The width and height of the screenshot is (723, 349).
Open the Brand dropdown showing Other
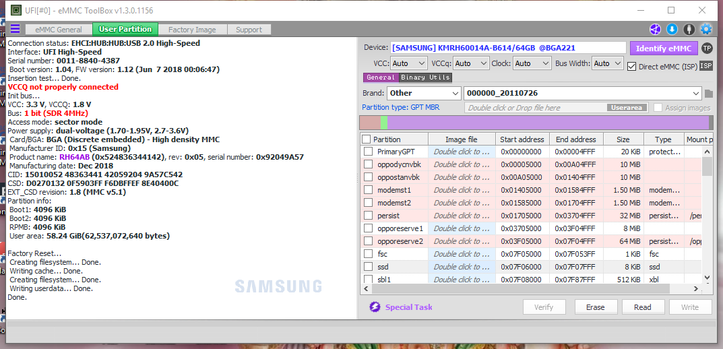(424, 93)
